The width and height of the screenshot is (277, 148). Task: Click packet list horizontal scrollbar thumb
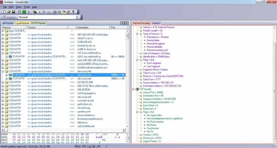(x=6, y=130)
